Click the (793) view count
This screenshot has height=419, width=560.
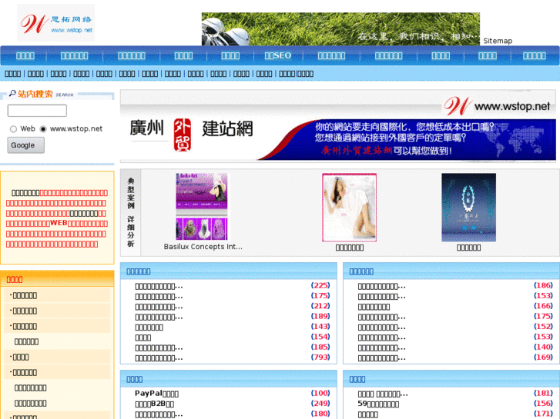(x=320, y=357)
